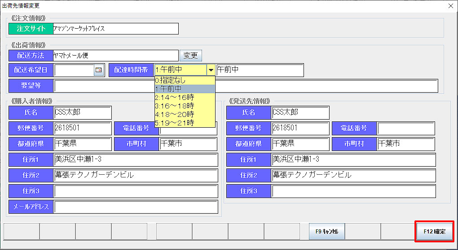
Task: Edit the shipping destination 氏名 field
Action: coord(300,112)
